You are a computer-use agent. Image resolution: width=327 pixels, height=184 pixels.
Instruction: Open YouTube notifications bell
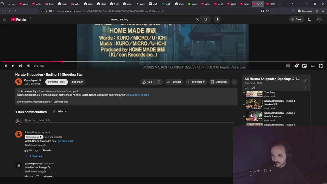pyautogui.click(x=309, y=19)
